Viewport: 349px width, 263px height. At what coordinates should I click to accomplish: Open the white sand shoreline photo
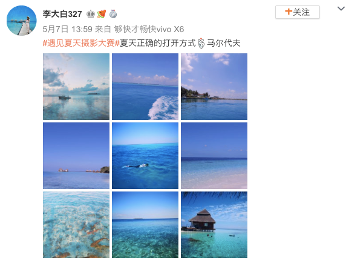tap(214, 156)
